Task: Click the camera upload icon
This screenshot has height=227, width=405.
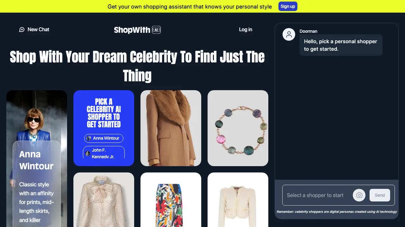Action: pyautogui.click(x=359, y=195)
